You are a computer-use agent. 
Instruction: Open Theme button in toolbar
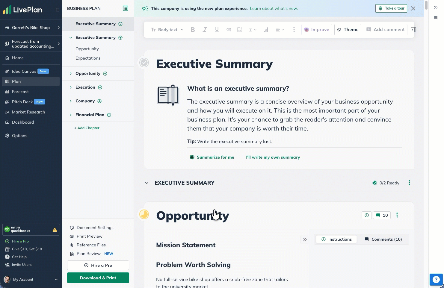(x=348, y=30)
